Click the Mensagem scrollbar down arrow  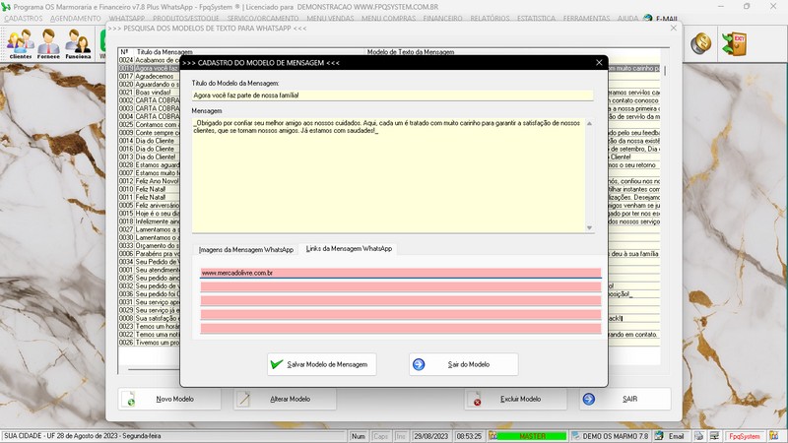[589, 228]
